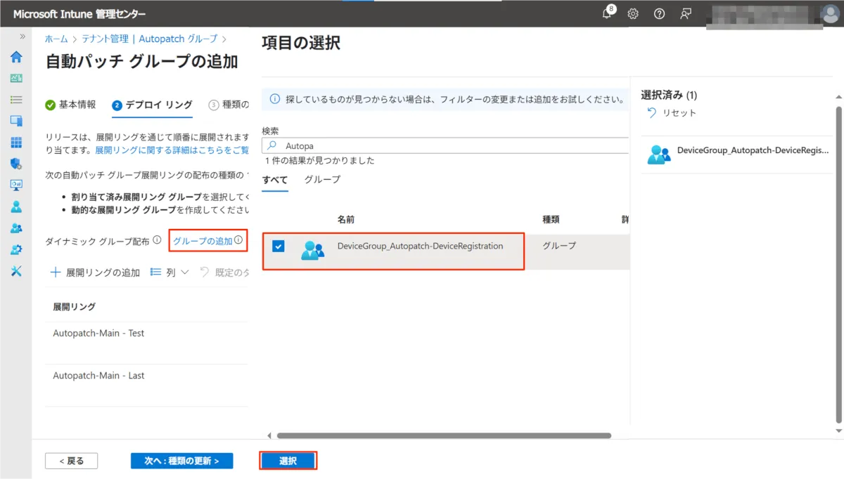Select the すべて tab
Image resolution: width=844 pixels, height=479 pixels.
coord(274,180)
